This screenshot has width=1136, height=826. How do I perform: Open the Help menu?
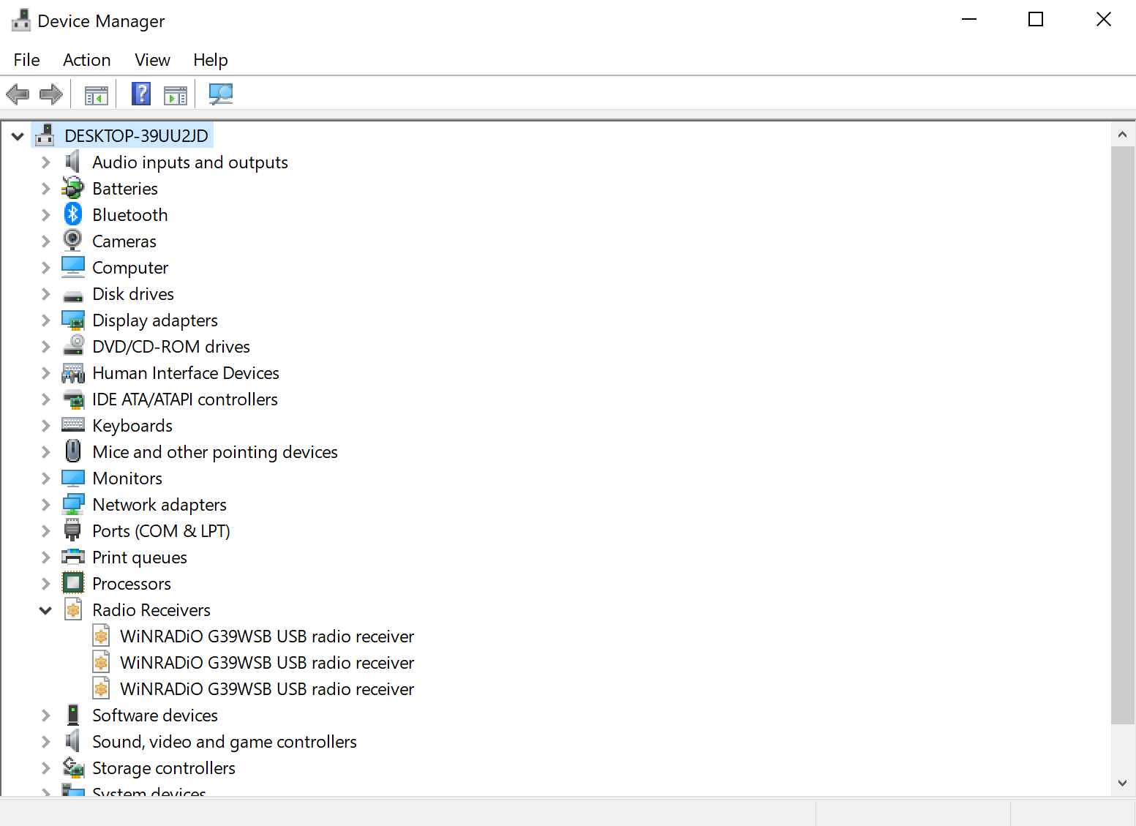click(211, 60)
